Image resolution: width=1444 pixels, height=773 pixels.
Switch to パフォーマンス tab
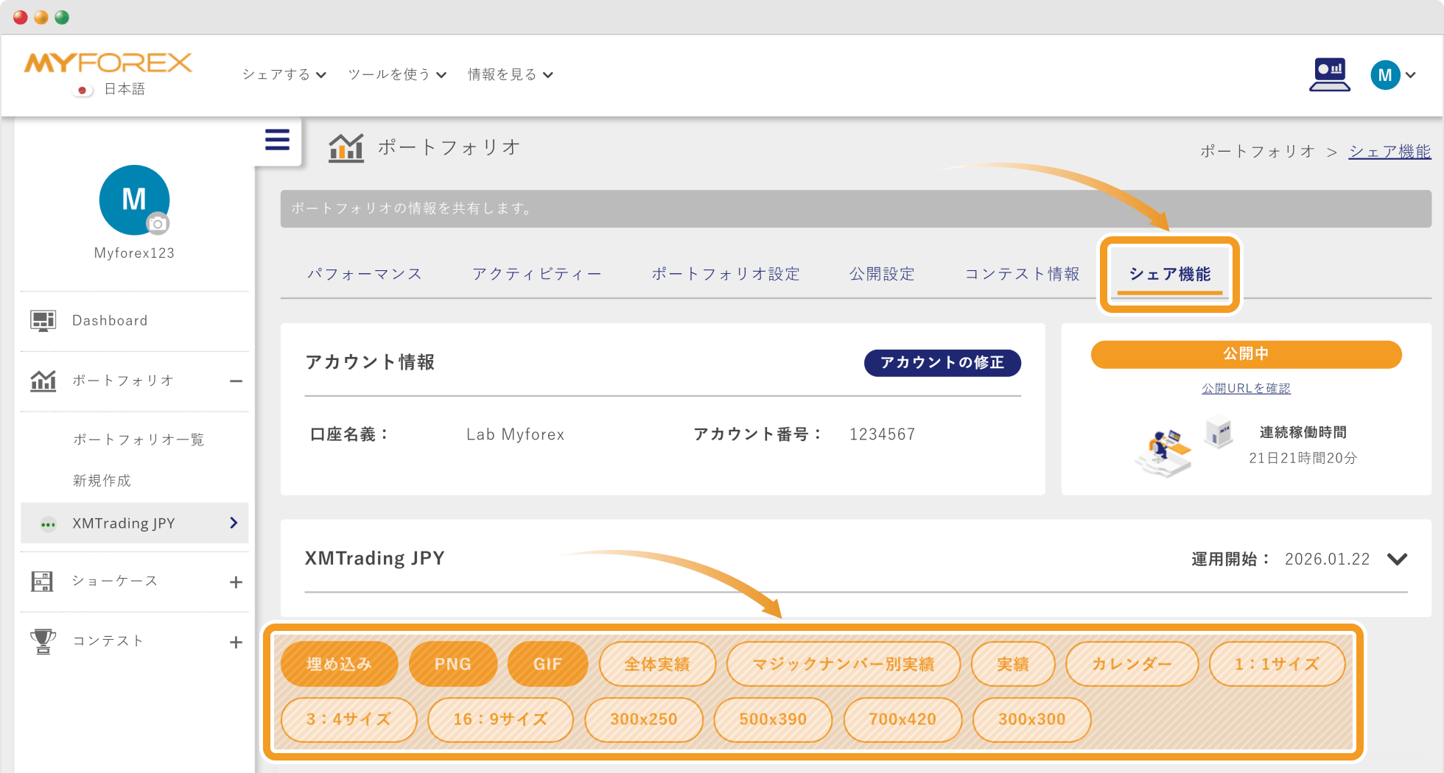(365, 274)
